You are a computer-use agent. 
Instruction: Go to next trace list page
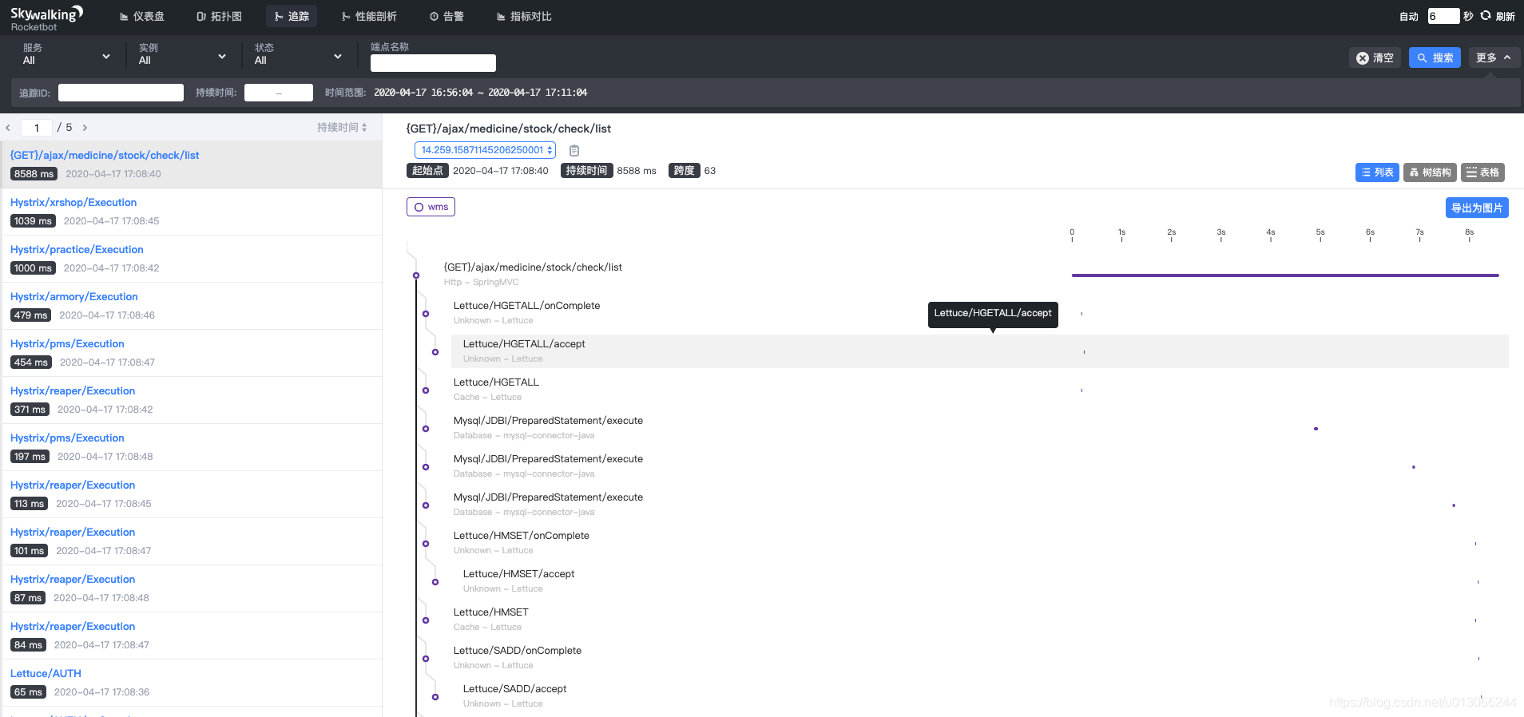(85, 128)
